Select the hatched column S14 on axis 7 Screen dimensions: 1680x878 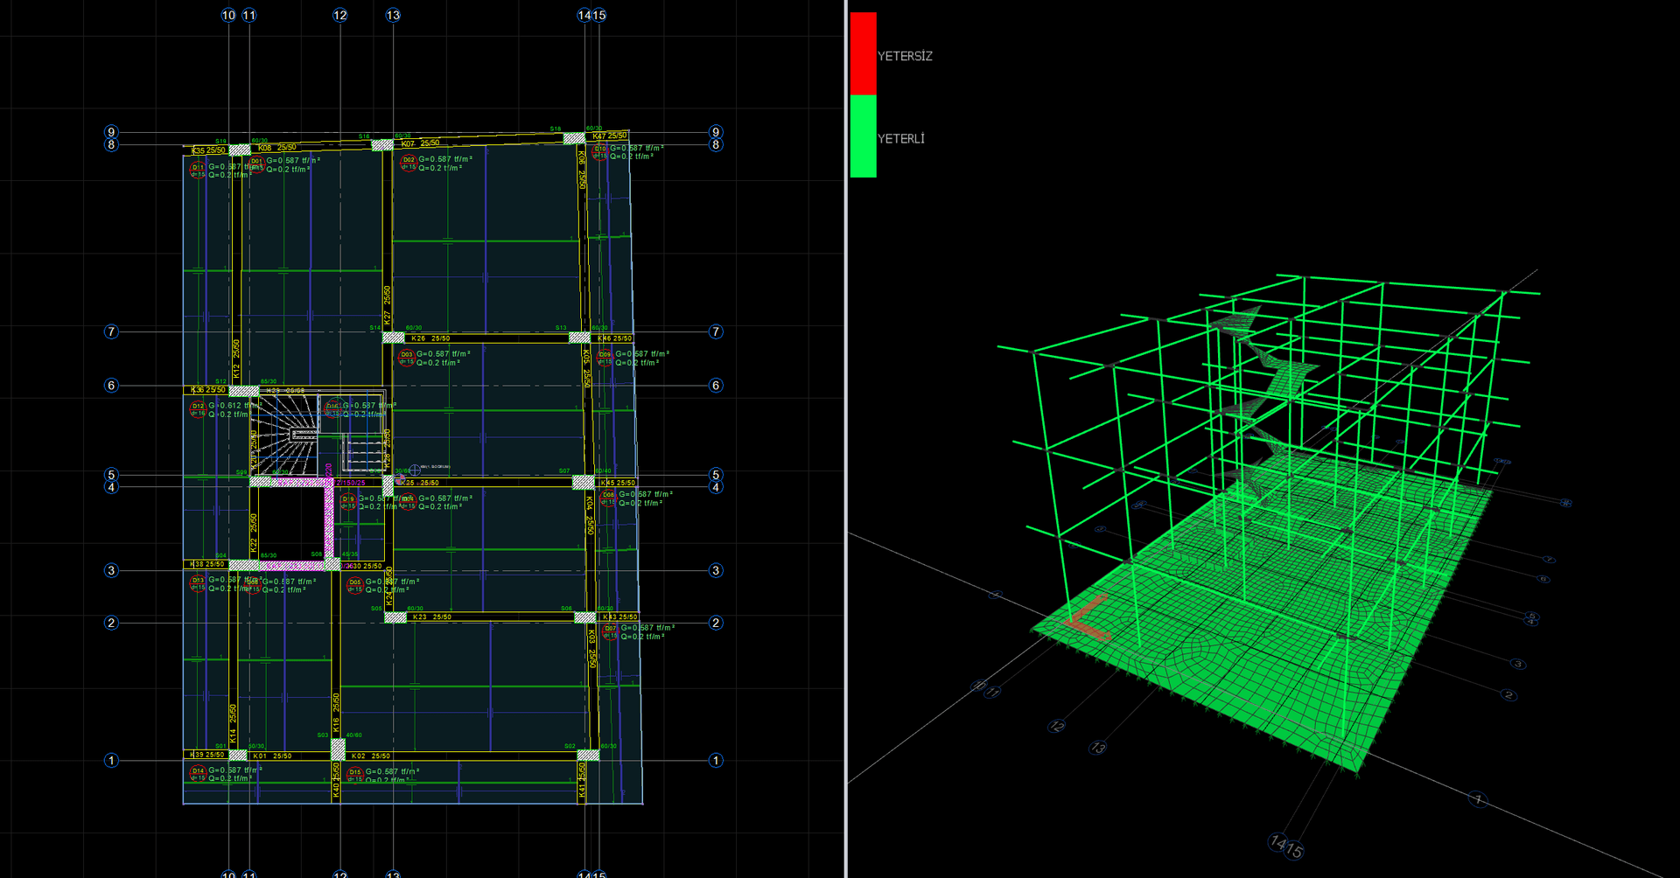click(x=394, y=337)
